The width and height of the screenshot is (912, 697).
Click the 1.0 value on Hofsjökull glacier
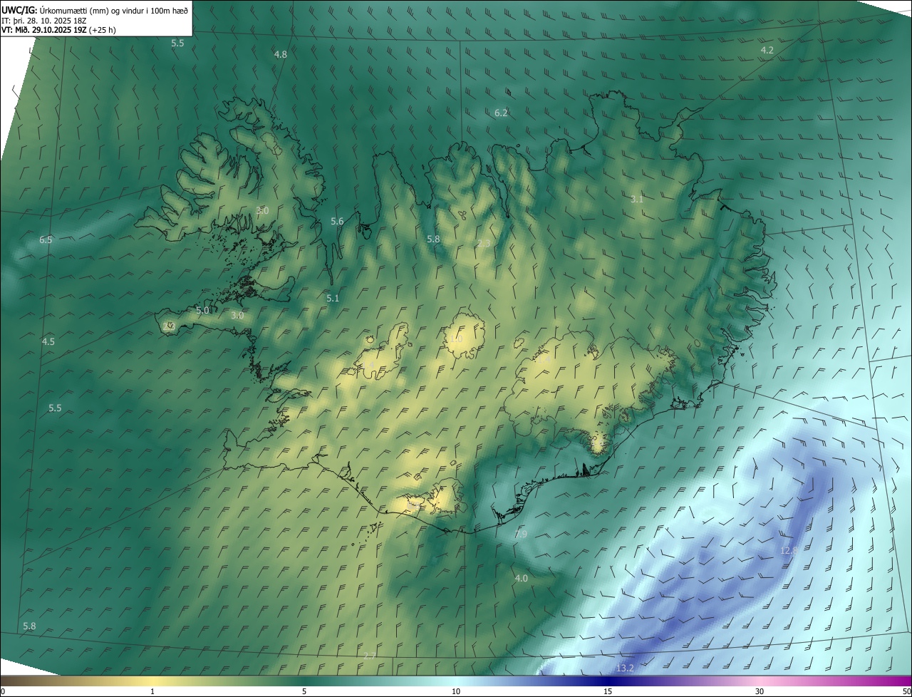pyautogui.click(x=456, y=339)
